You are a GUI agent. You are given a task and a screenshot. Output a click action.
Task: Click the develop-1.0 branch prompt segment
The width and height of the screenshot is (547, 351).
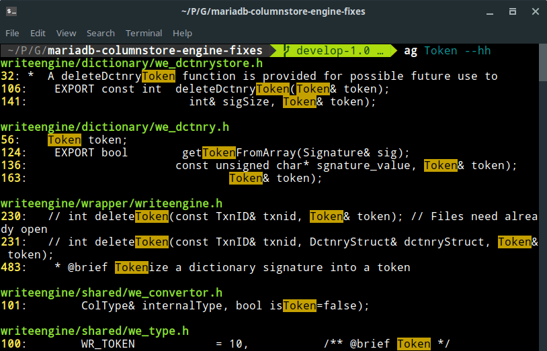tap(339, 51)
